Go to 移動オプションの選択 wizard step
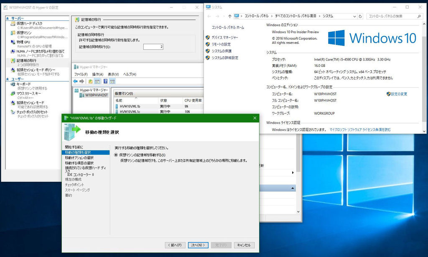Image resolution: width=428 pixels, height=257 pixels. (79, 158)
